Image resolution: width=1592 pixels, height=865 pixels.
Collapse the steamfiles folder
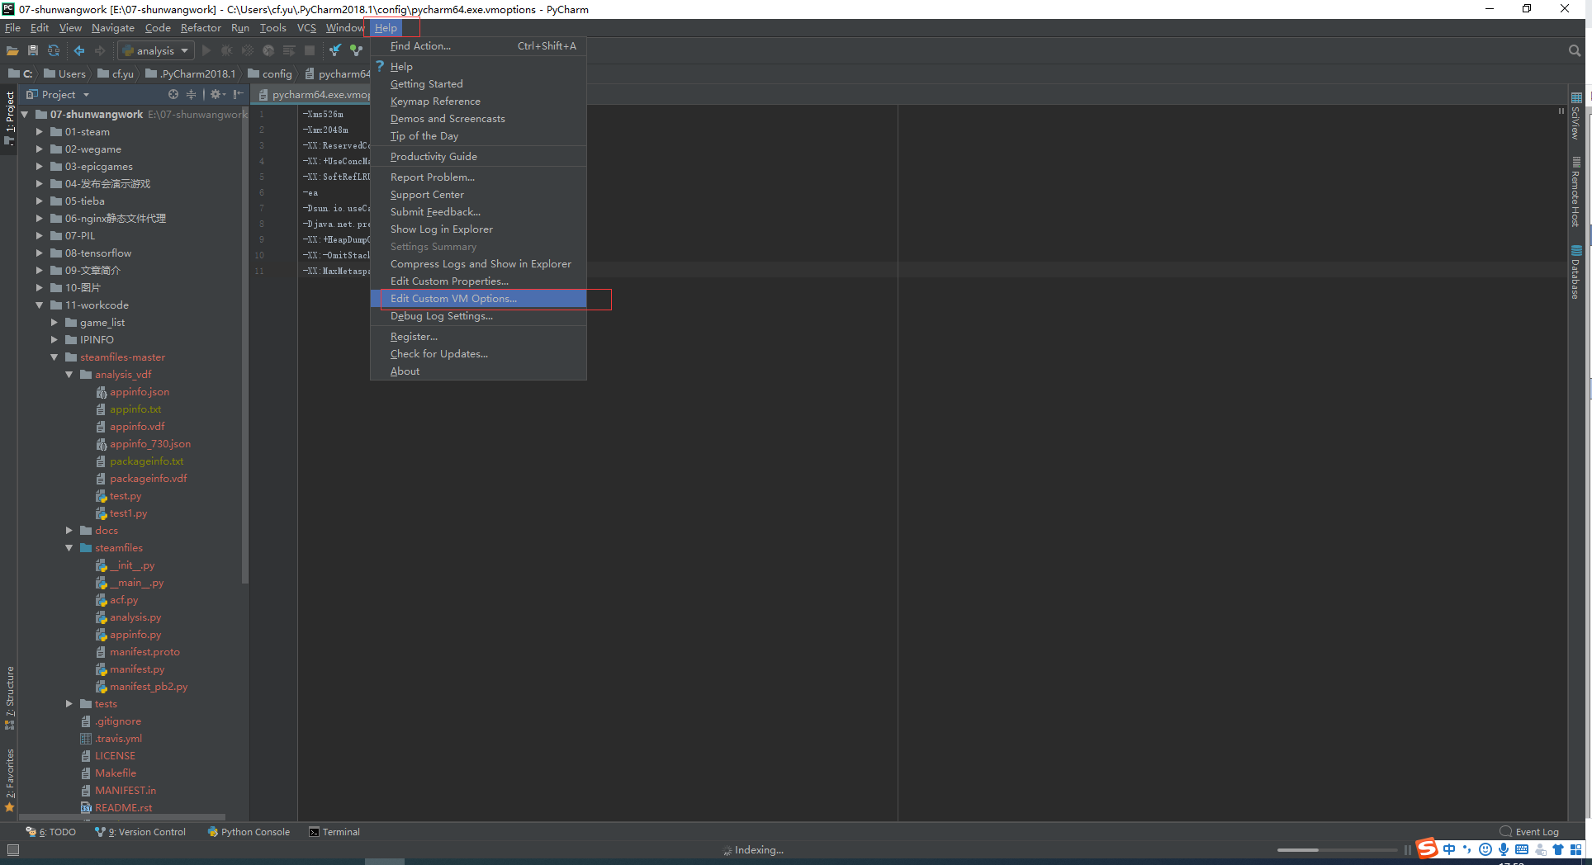pos(69,548)
